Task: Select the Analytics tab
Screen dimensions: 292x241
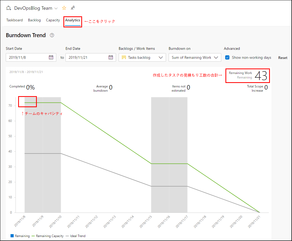Action: point(73,20)
